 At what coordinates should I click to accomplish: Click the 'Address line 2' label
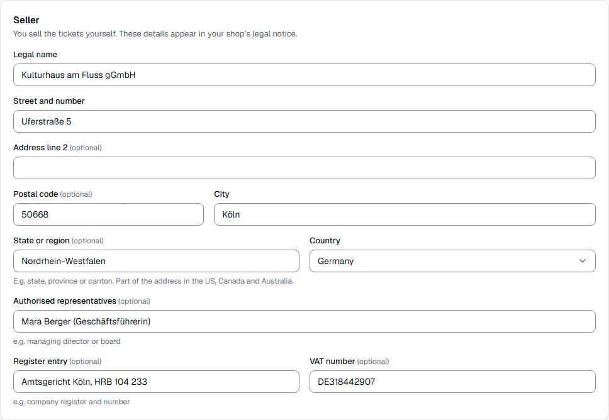pyautogui.click(x=40, y=148)
